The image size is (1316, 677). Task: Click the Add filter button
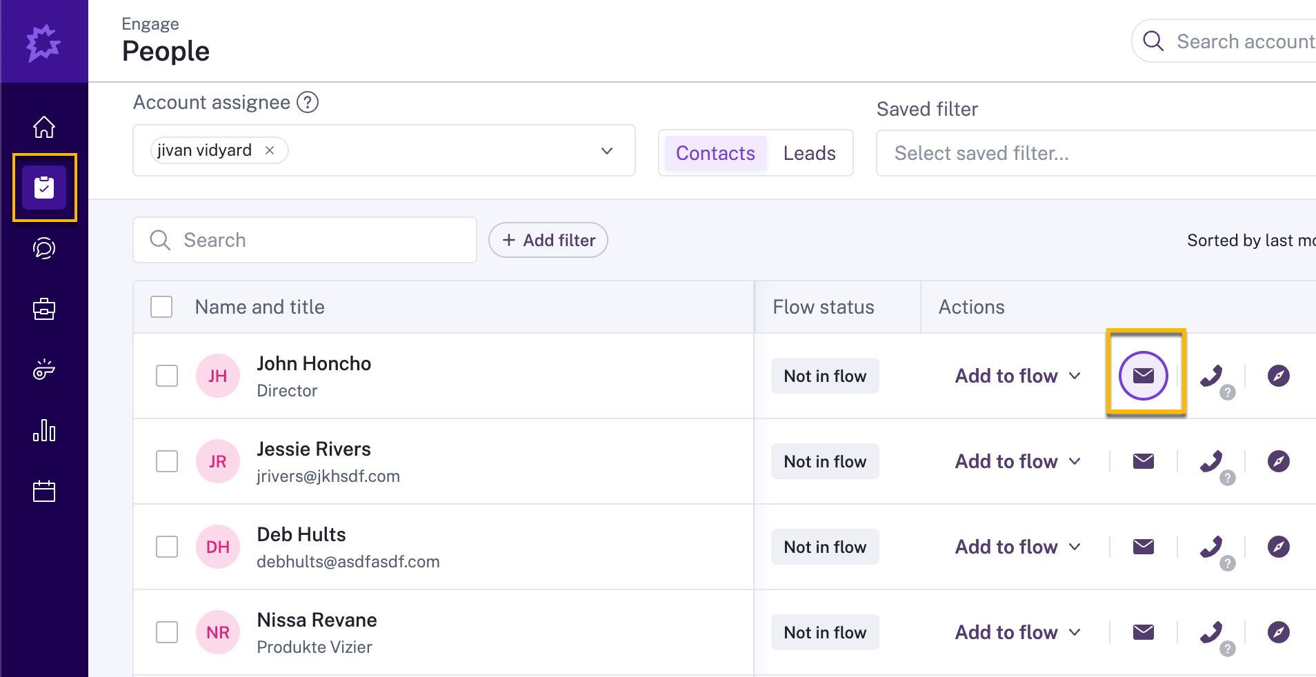[x=548, y=240]
